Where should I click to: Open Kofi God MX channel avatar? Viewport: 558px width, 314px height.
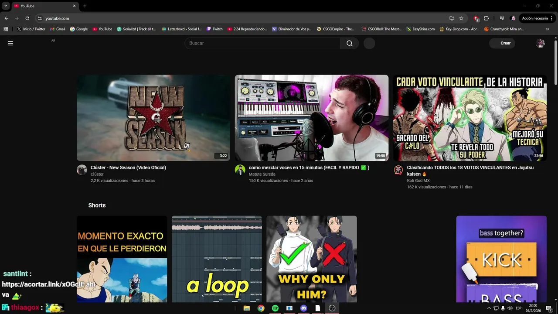pyautogui.click(x=398, y=170)
